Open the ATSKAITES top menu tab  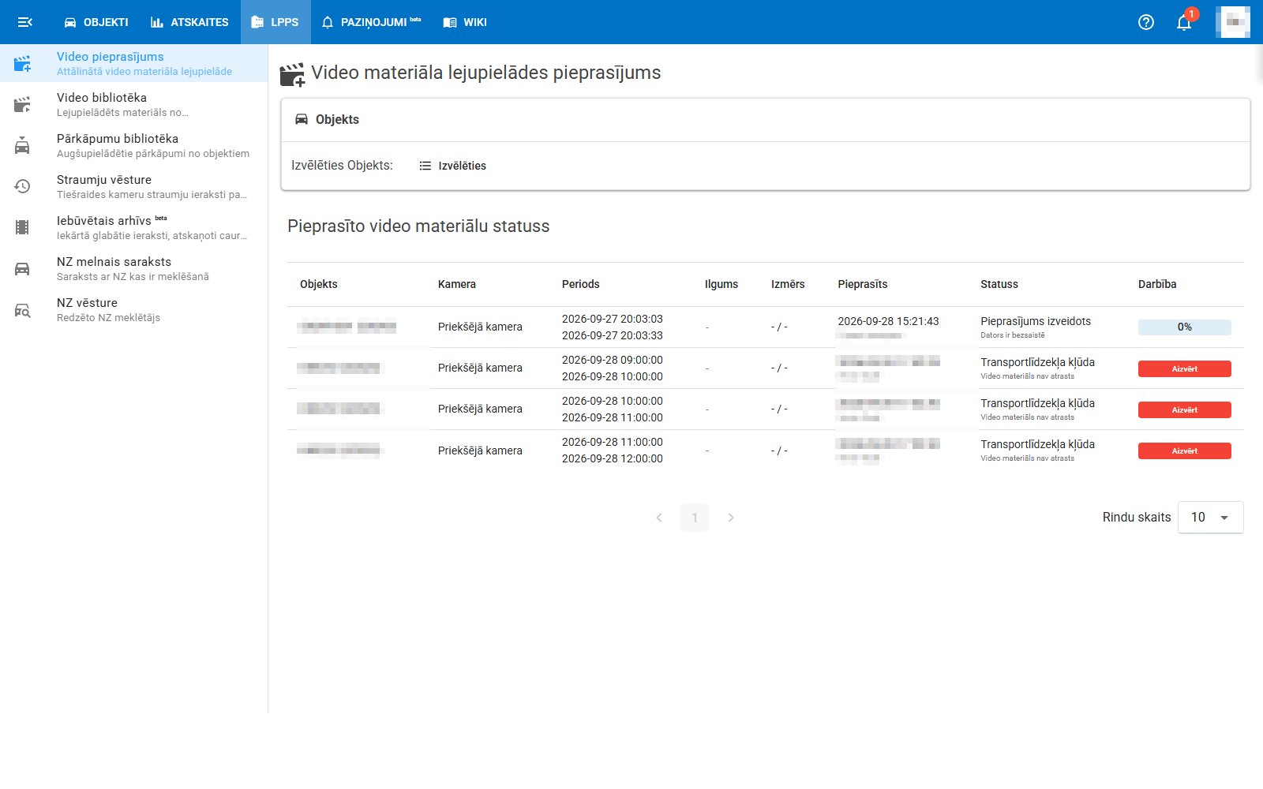[x=189, y=22]
